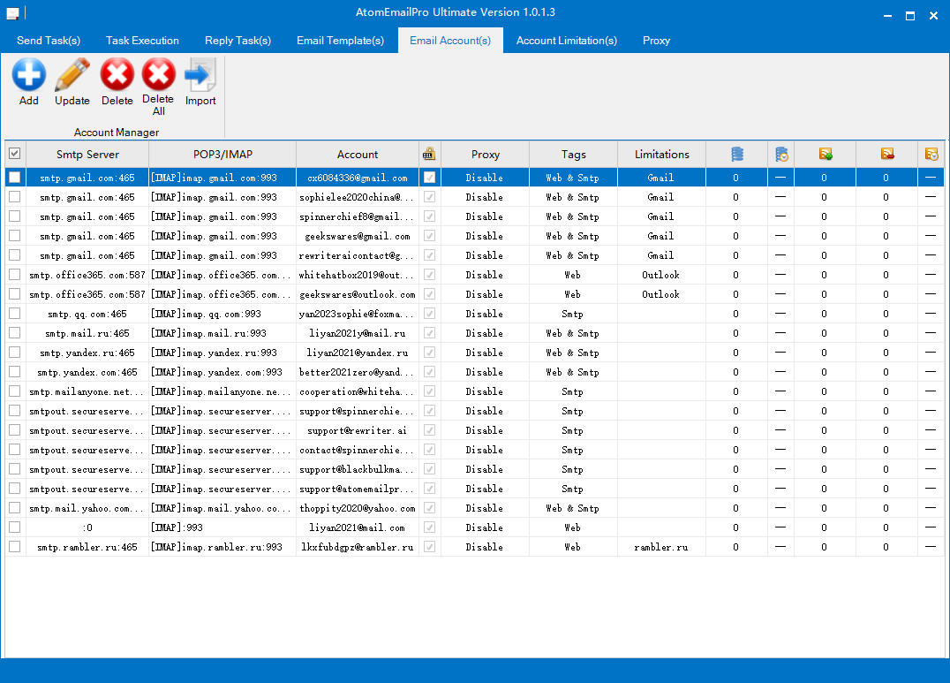The height and width of the screenshot is (683, 950).
Task: Open the Account Limitation(s) tab
Action: point(566,41)
